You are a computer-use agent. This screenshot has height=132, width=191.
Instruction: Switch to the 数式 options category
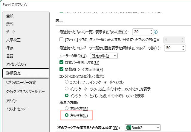click(x=10, y=24)
